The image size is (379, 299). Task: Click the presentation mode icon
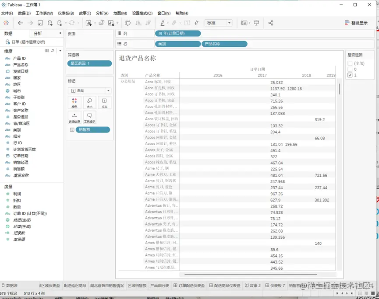tap(256, 23)
